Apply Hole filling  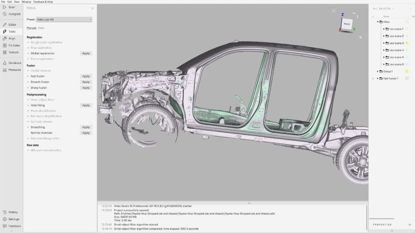pyautogui.click(x=86, y=105)
